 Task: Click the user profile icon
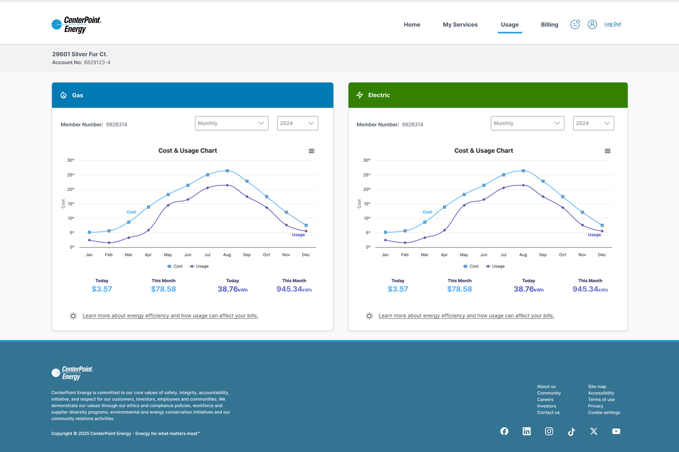pos(592,25)
